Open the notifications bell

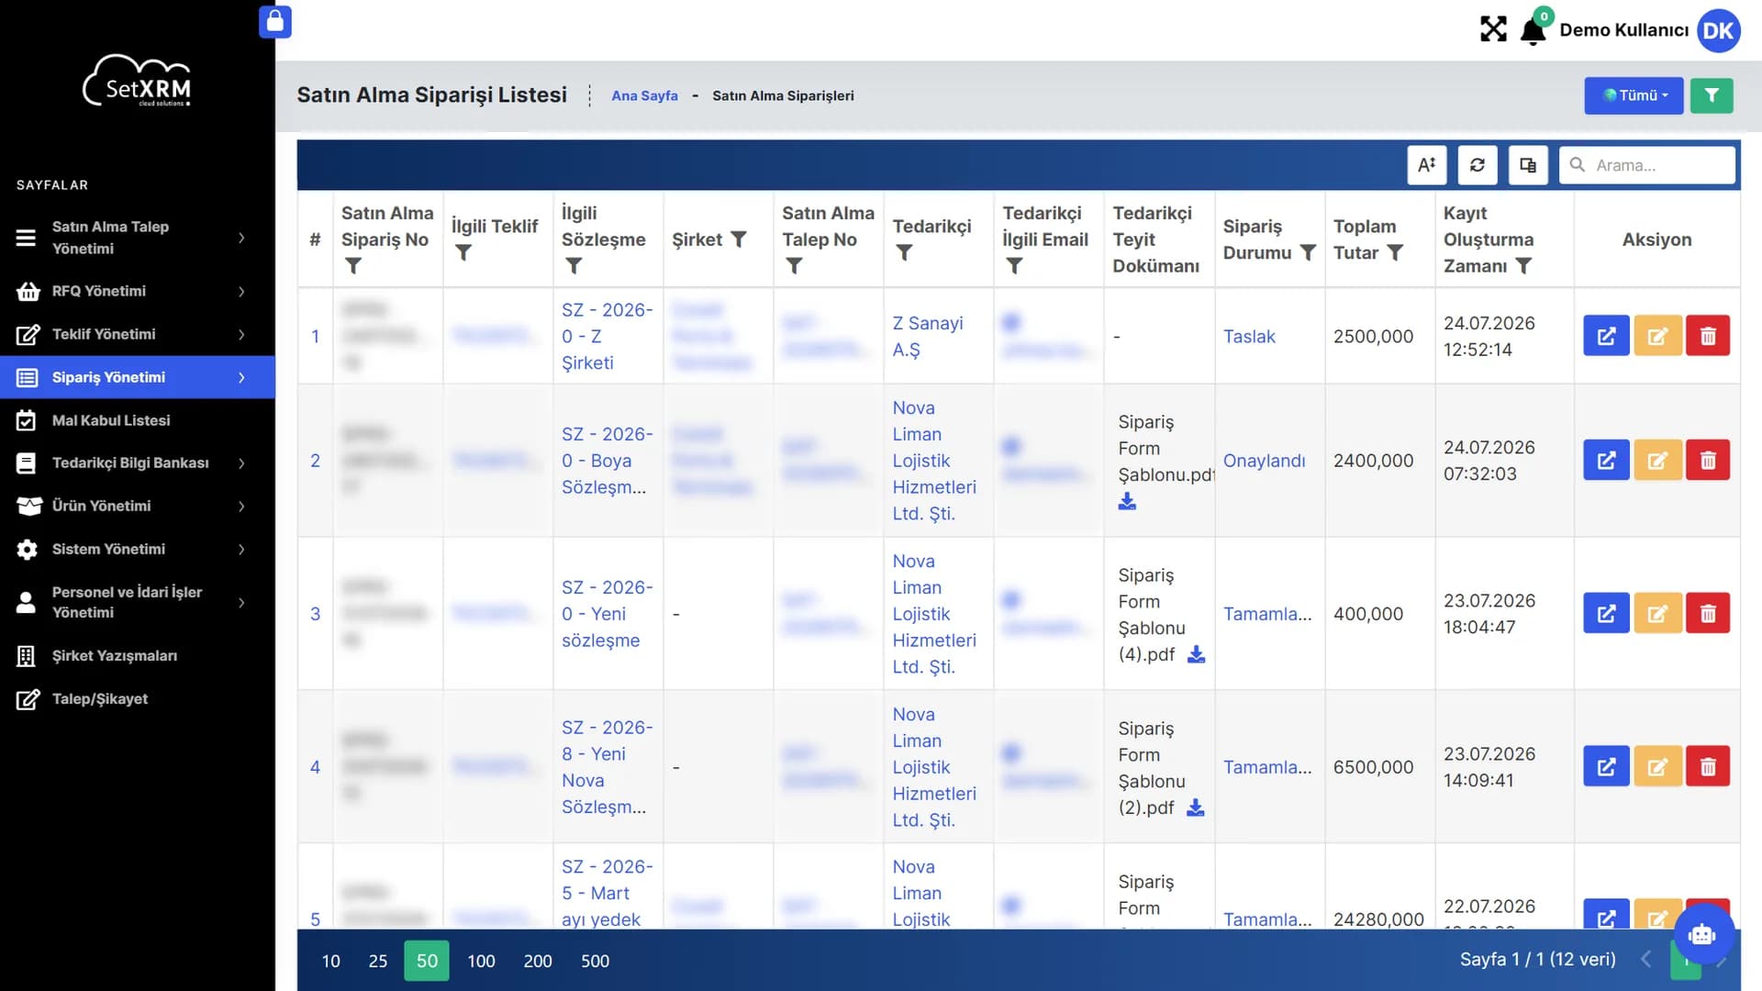pos(1533,31)
